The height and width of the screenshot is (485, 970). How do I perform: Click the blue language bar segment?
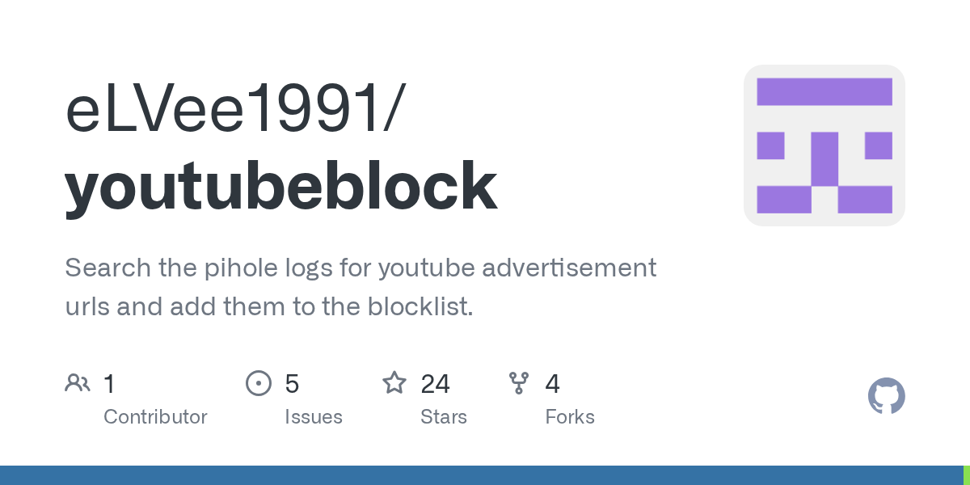[x=481, y=475]
